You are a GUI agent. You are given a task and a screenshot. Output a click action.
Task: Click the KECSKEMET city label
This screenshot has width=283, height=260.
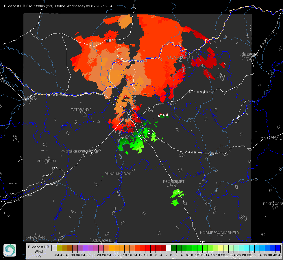pos(174,181)
